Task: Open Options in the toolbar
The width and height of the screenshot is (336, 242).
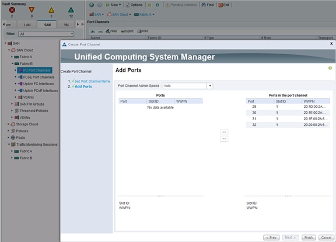Action: tap(134, 5)
